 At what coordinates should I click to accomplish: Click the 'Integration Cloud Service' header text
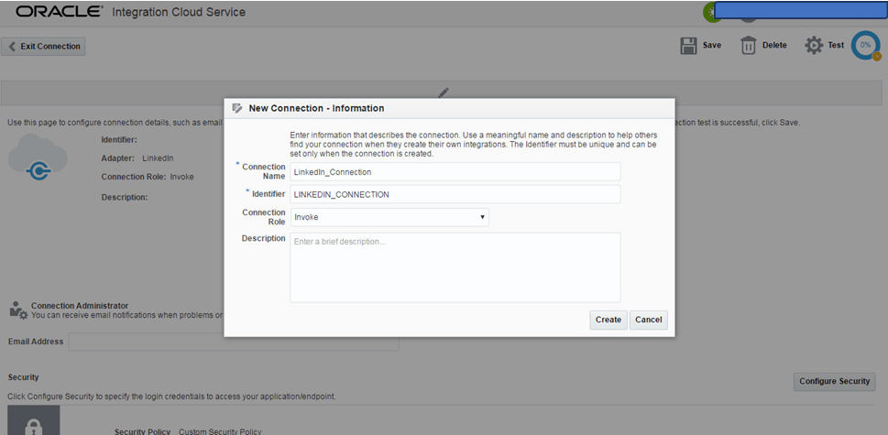pos(179,12)
